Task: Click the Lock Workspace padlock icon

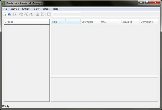Action: coord(49,14)
